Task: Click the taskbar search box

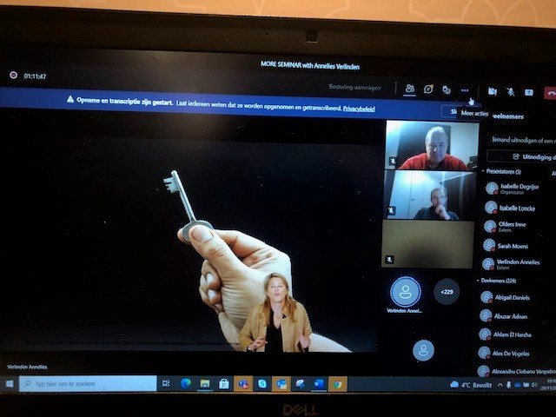Action: point(88,384)
